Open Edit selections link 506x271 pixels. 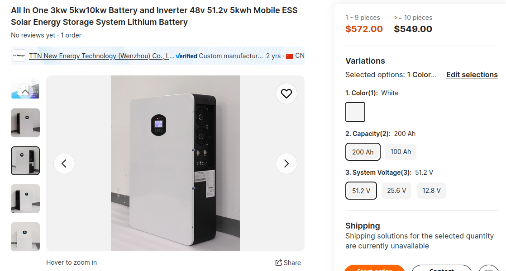tap(472, 75)
